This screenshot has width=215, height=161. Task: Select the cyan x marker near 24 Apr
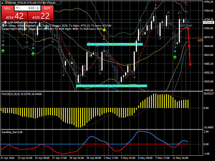point(33,48)
